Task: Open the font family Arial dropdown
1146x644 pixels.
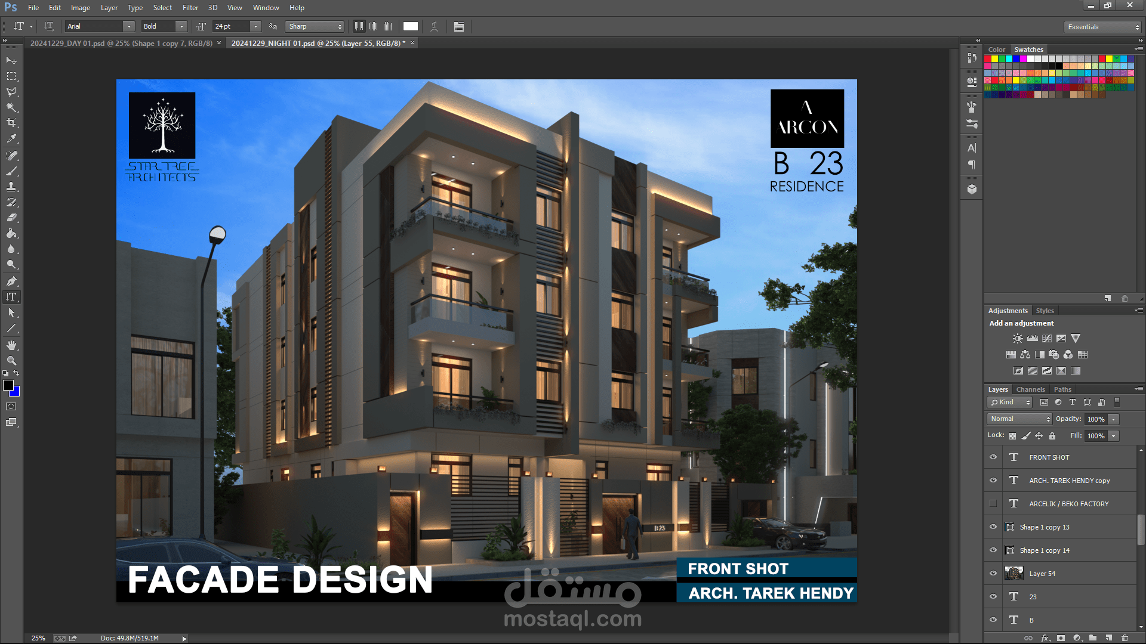Action: (128, 26)
